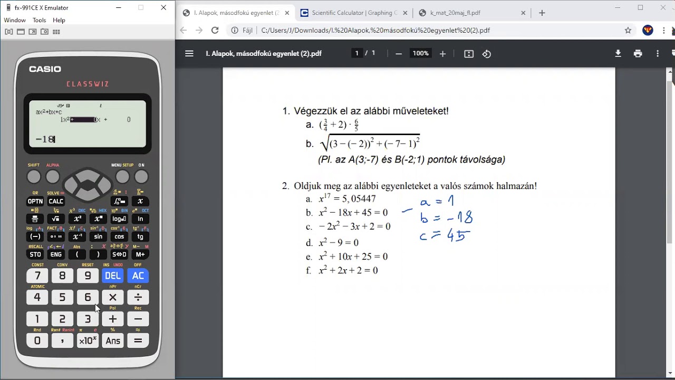Screen dimensions: 675x380
Task: Click the blue AC key
Action: [x=138, y=275]
